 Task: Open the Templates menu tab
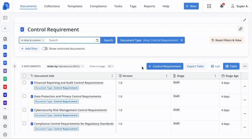[75, 6]
